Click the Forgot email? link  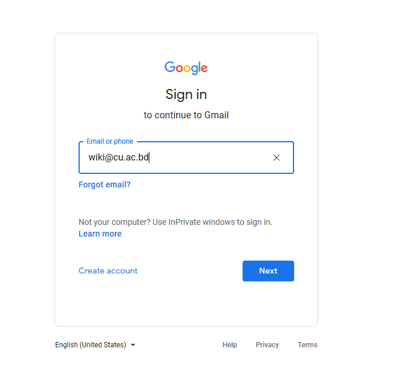(105, 184)
